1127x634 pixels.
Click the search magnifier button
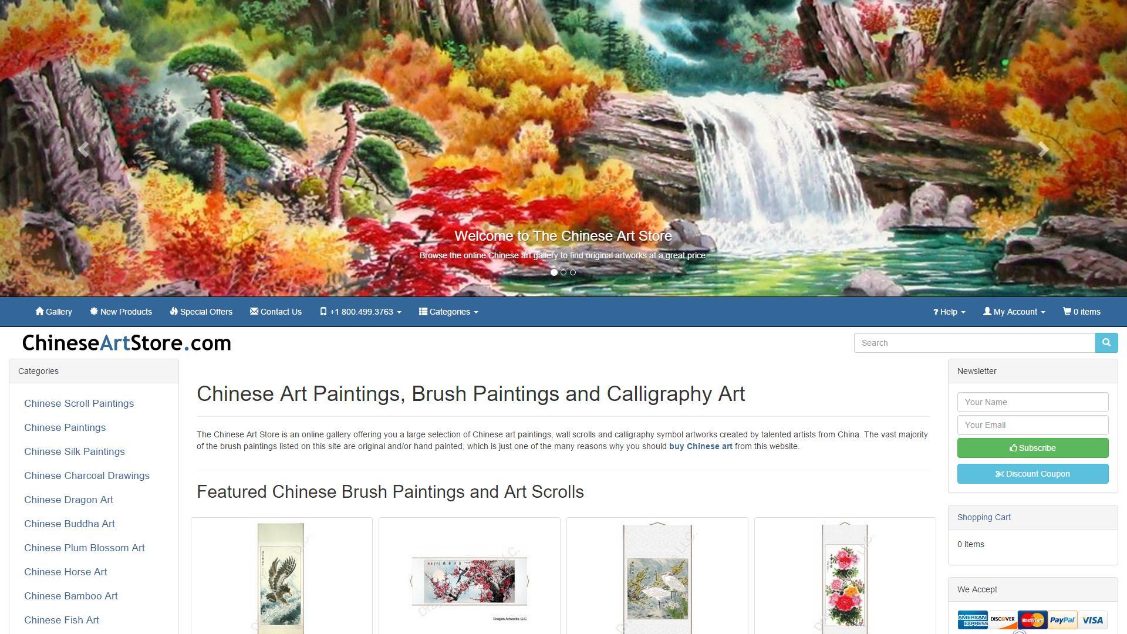coord(1106,343)
